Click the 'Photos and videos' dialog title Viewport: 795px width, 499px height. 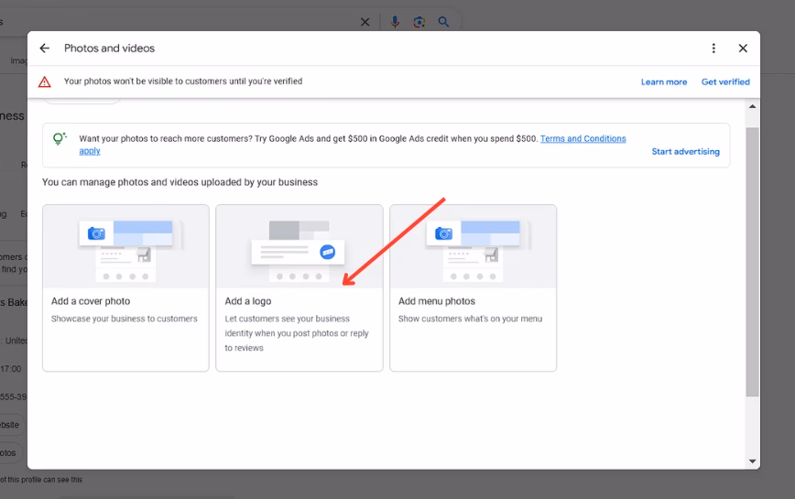click(110, 49)
